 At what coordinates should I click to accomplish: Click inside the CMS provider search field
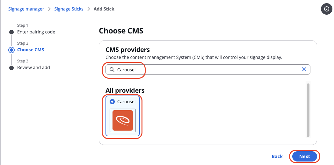click(x=208, y=69)
